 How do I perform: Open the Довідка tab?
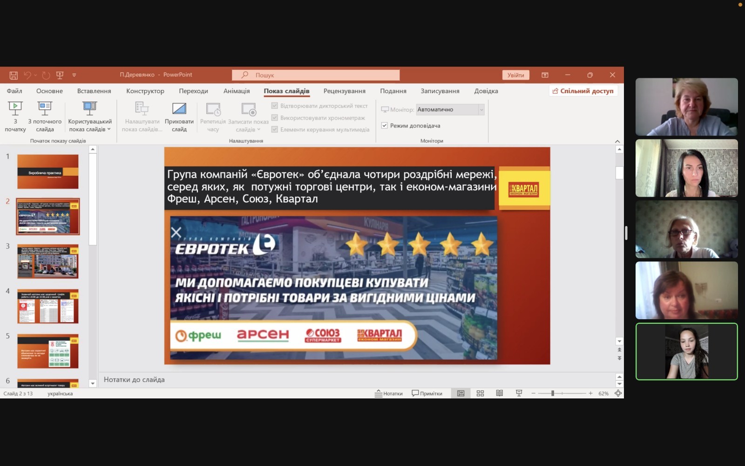(x=486, y=91)
